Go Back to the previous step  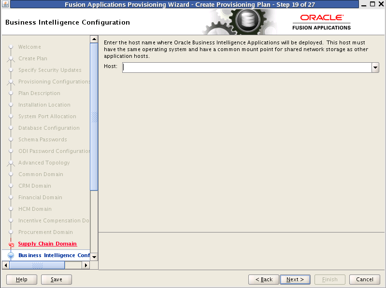tap(264, 279)
